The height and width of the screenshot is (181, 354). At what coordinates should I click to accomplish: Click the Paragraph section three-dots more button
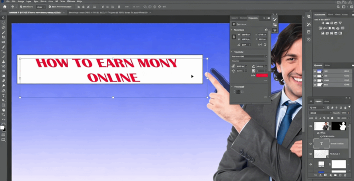(266, 97)
